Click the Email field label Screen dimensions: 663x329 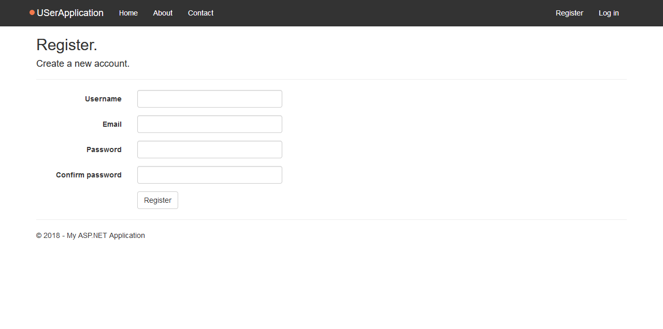pyautogui.click(x=112, y=124)
